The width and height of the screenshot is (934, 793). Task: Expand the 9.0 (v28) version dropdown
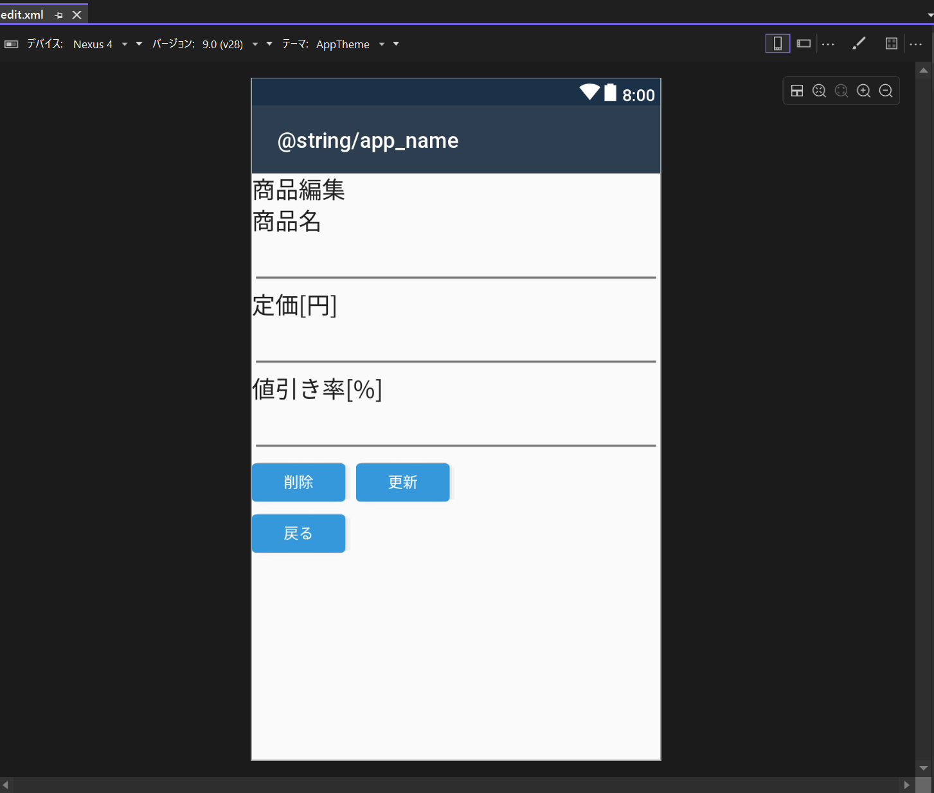(x=255, y=44)
